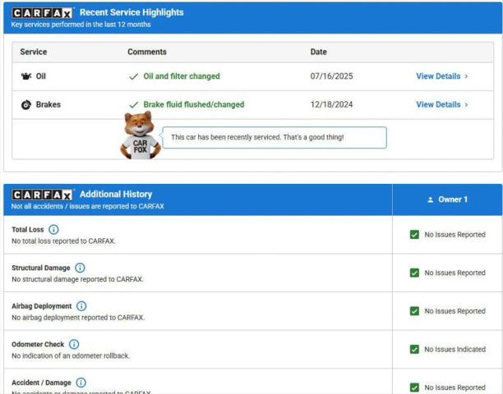Viewport: 503px width, 394px height.
Task: Click the Owner 1 column heading
Action: [x=453, y=199]
